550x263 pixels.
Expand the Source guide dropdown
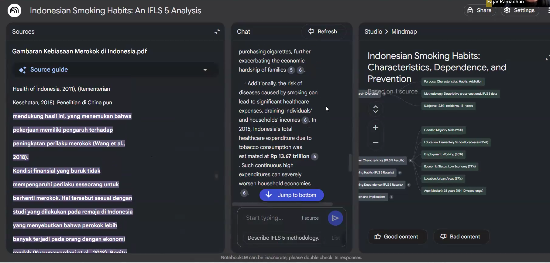(x=205, y=70)
